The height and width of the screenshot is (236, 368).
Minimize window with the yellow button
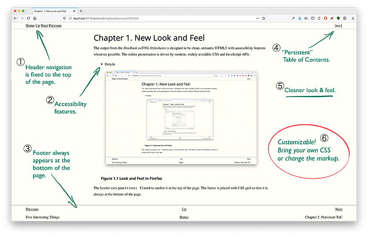click(x=19, y=11)
